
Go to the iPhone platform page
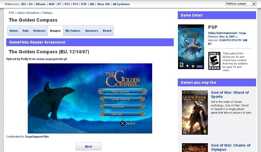[x=41, y=4]
